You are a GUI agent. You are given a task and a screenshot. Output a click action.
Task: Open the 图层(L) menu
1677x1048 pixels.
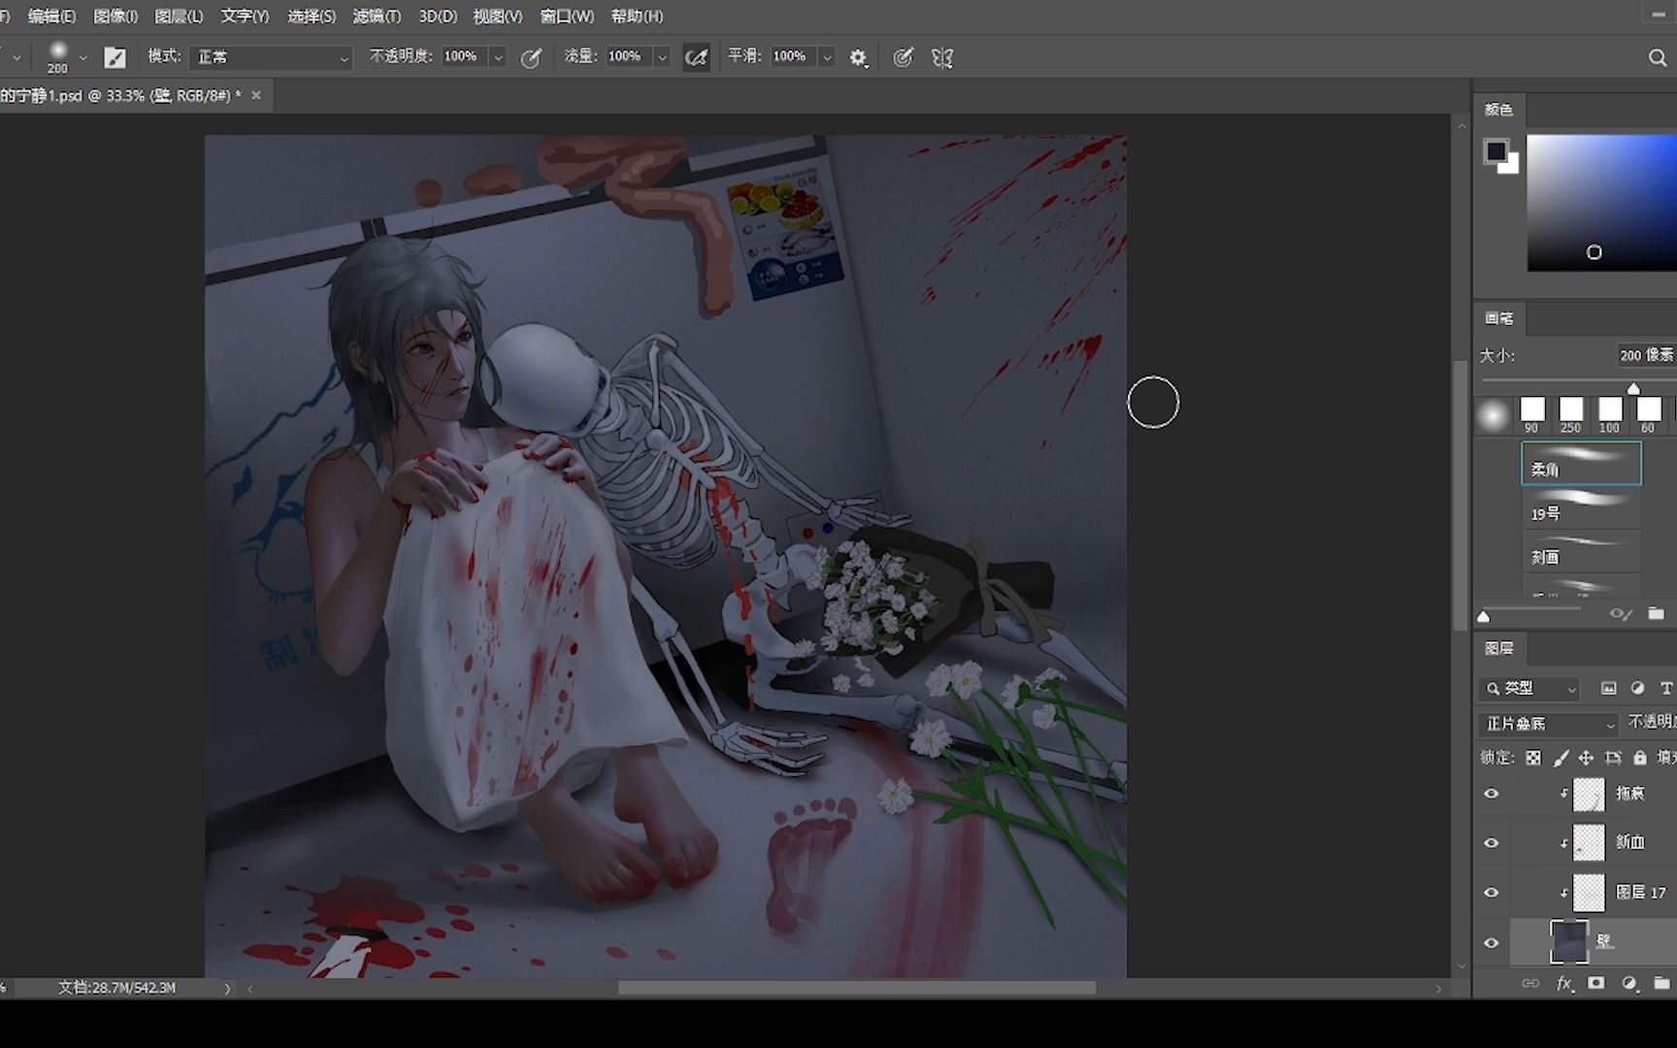tap(179, 16)
